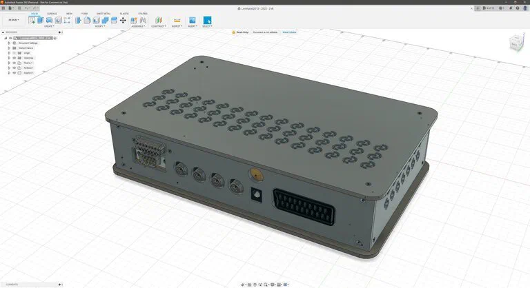
Task: Open the Assemble dropdown menu
Action: click(x=138, y=26)
